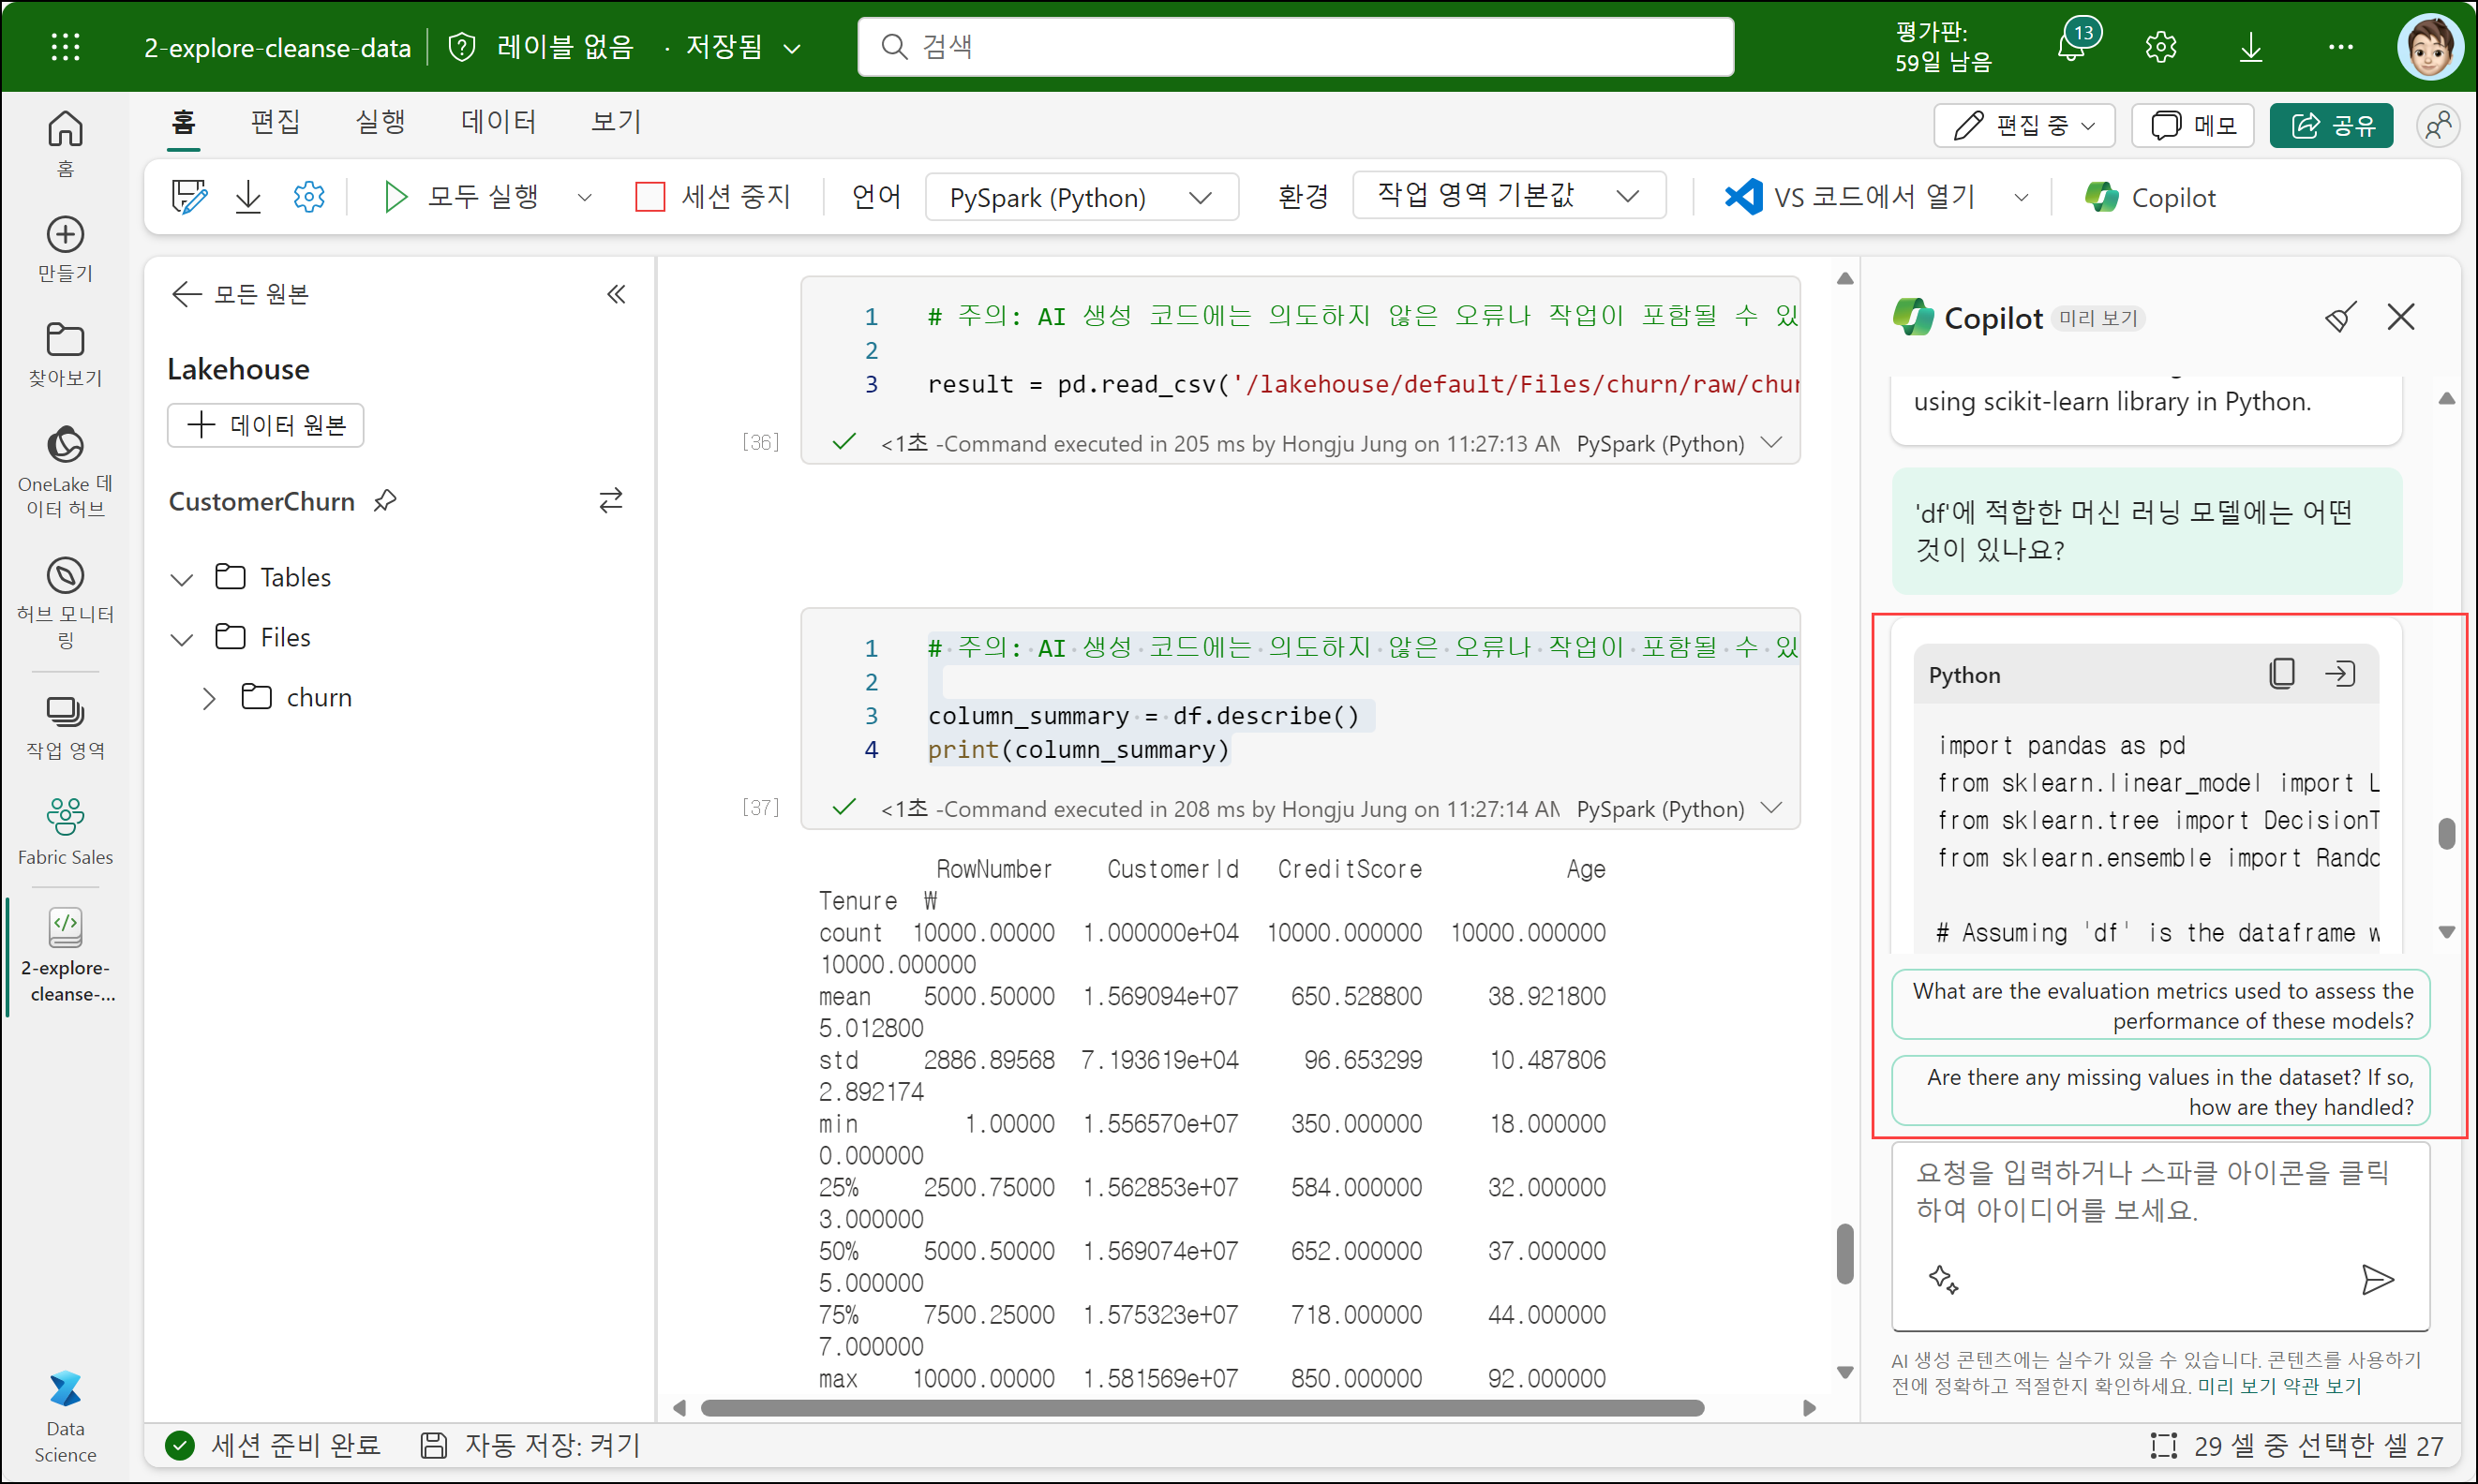This screenshot has width=2478, height=1484.
Task: Send the Copilot chat message
Action: [x=2377, y=1279]
